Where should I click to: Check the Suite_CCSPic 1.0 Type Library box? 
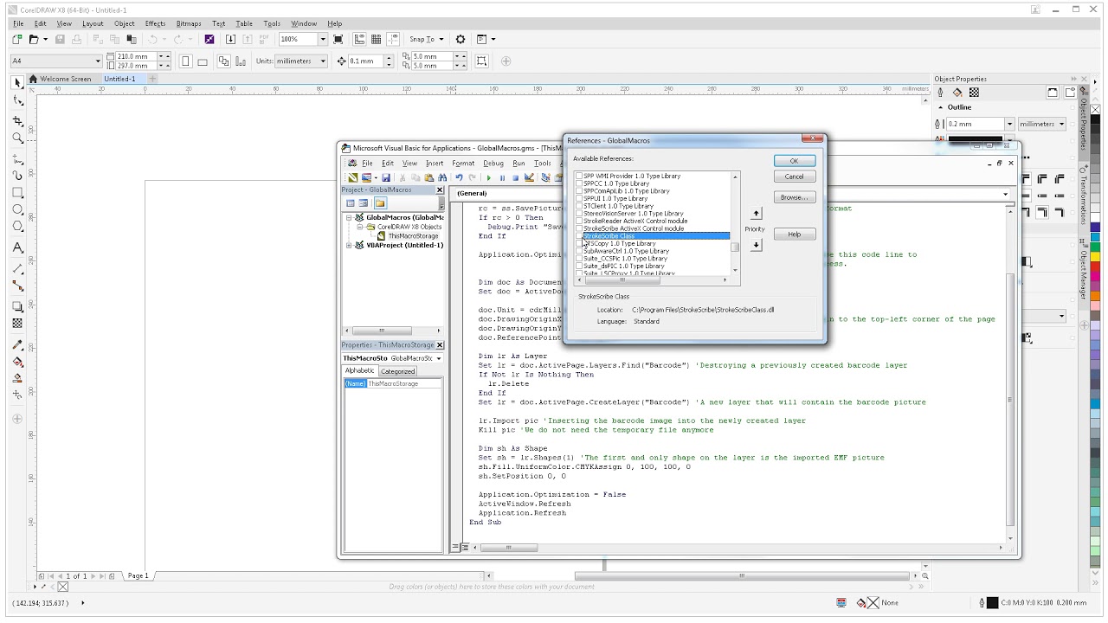click(580, 259)
